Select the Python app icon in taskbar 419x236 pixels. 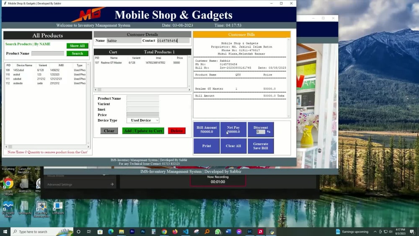coord(272,232)
